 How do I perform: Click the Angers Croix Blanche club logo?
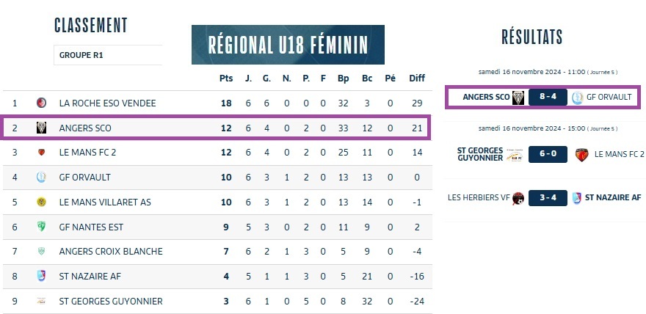click(x=42, y=252)
